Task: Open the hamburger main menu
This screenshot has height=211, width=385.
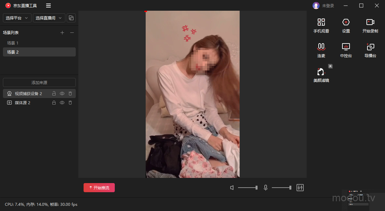Action: click(x=48, y=6)
